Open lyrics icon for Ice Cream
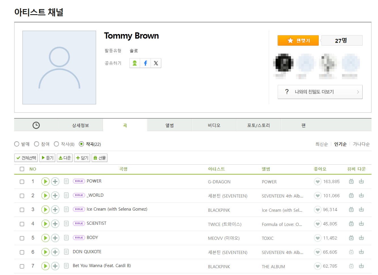This screenshot has width=378, height=275. tap(66, 209)
